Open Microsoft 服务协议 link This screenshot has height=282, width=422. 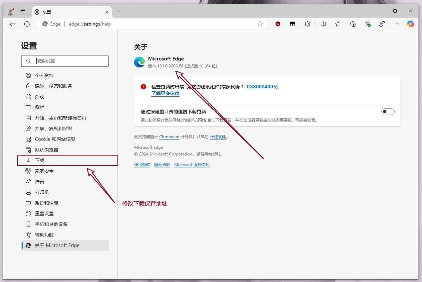192,165
